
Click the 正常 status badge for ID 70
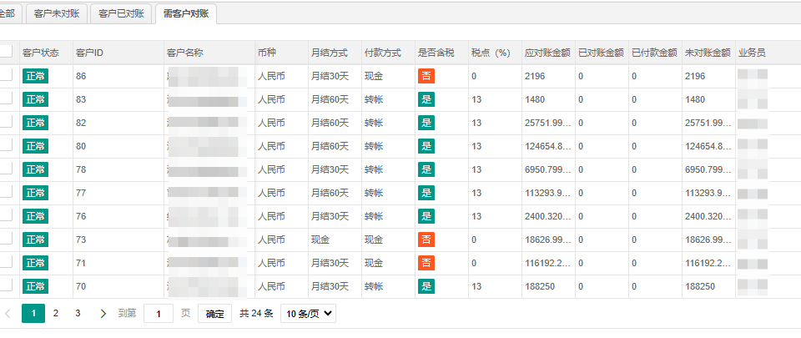35,286
